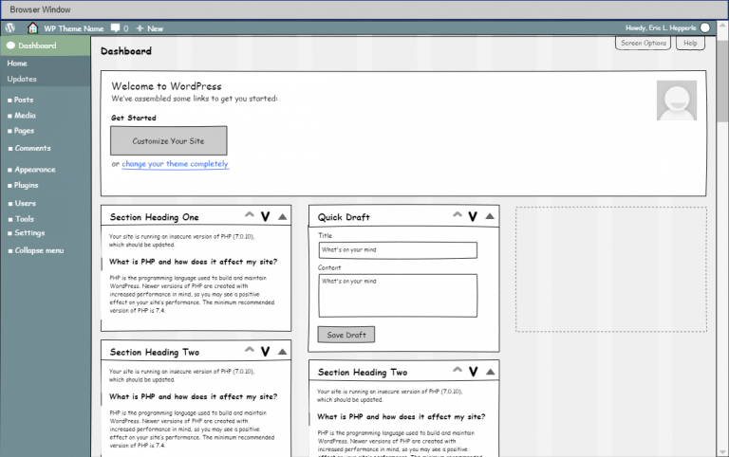Image resolution: width=729 pixels, height=457 pixels.
Task: Click the Save Draft button
Action: click(x=346, y=335)
